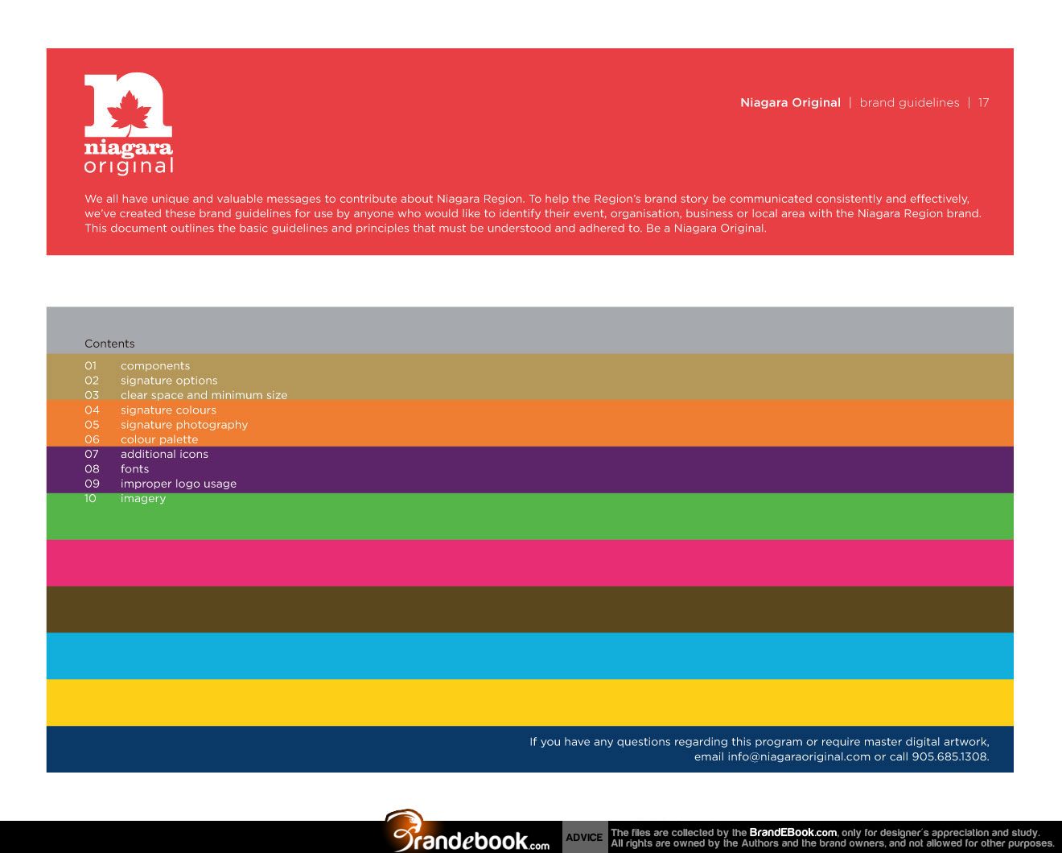1062x853 pixels.
Task: Open contents entry 02 signature options
Action: tap(151, 381)
